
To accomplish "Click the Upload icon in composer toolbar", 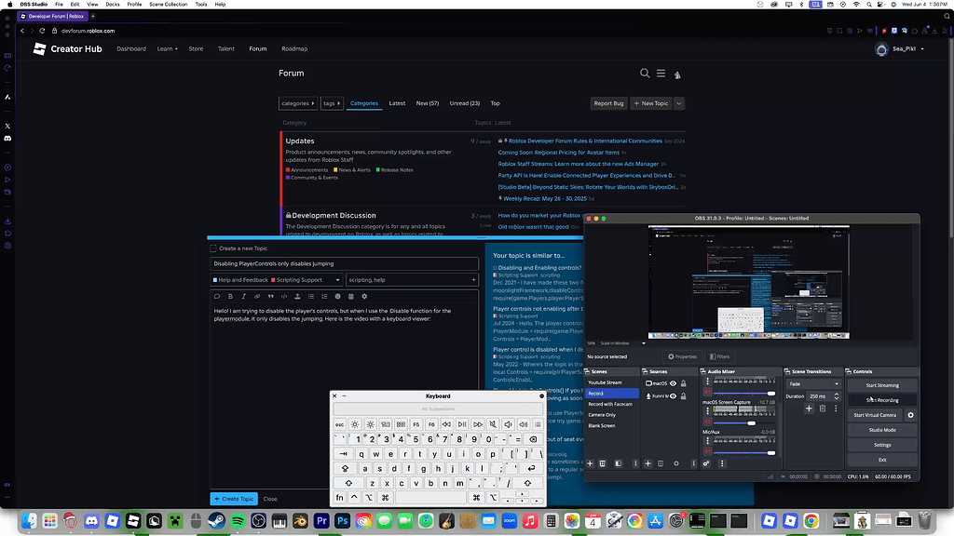I will pyautogui.click(x=297, y=297).
